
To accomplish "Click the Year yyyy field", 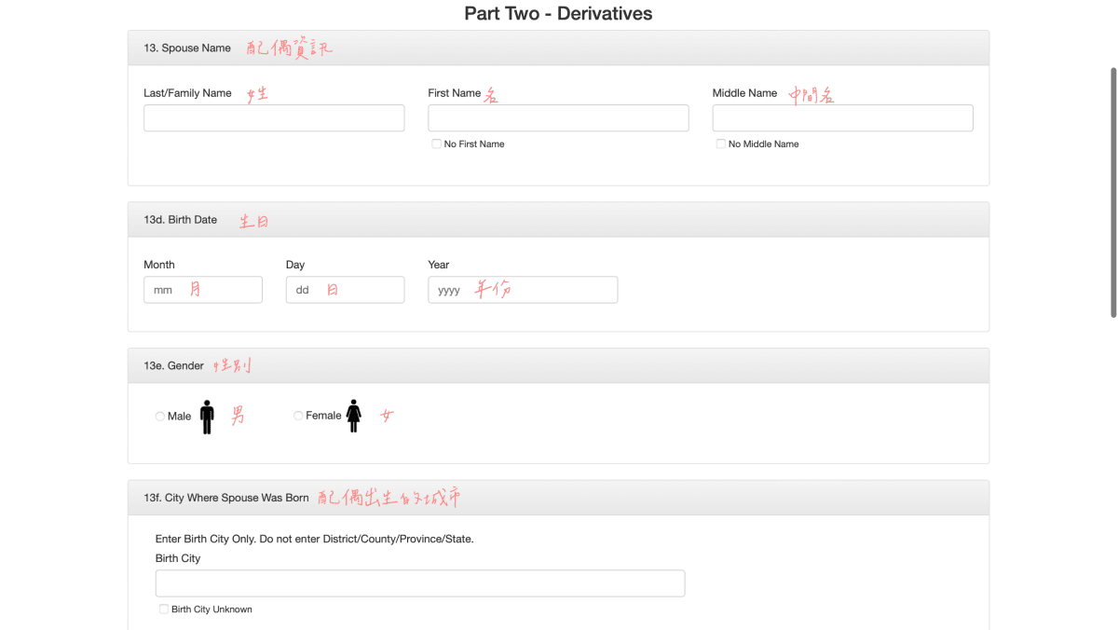I will click(523, 290).
